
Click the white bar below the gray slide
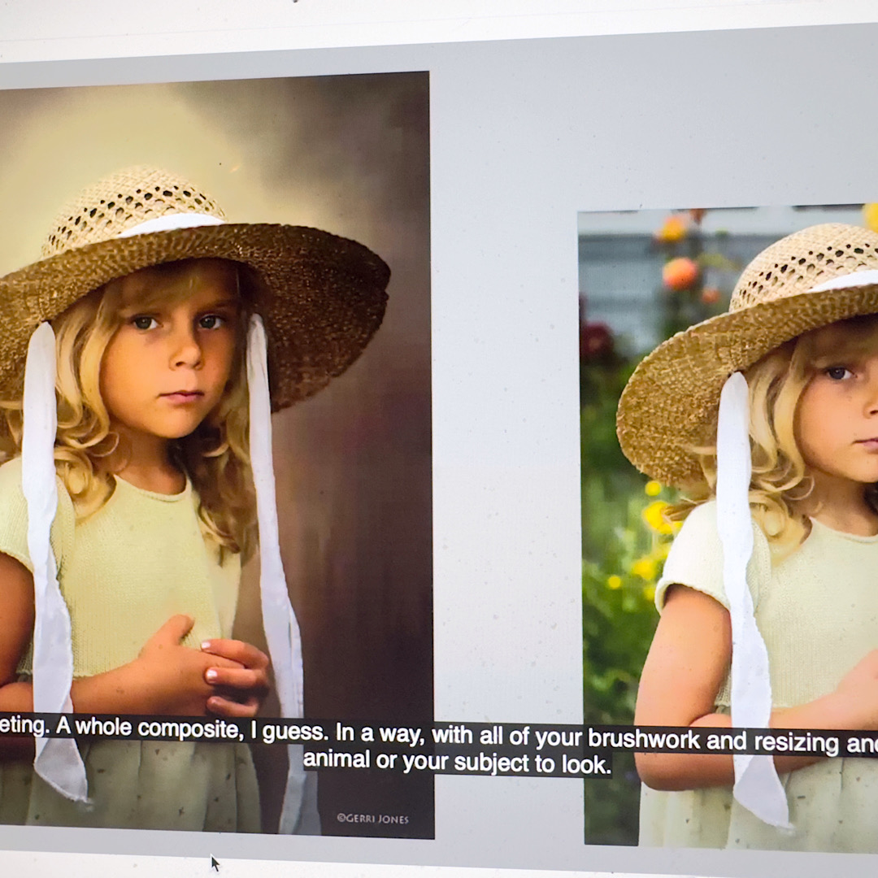488,863
